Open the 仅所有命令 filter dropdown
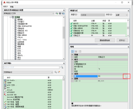This screenshot has height=109, width=134. pyautogui.click(x=28, y=72)
